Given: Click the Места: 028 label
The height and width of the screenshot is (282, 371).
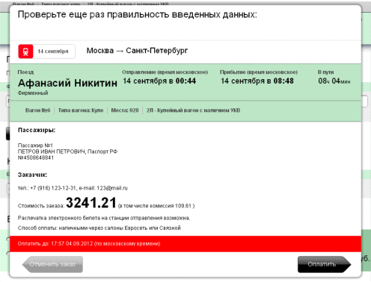Looking at the screenshot, I should click(x=125, y=110).
